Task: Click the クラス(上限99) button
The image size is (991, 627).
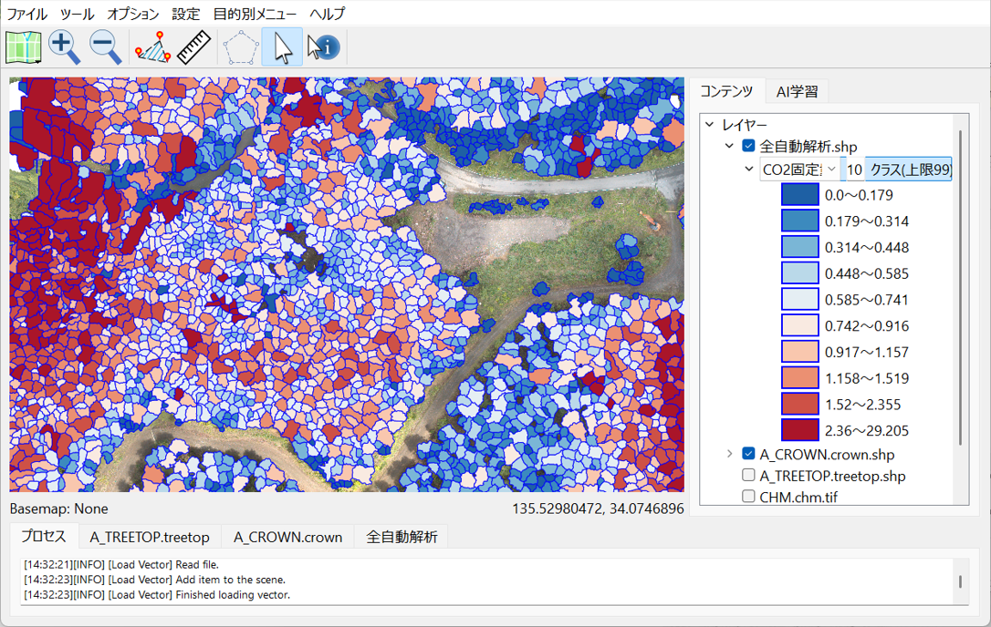Action: (909, 169)
